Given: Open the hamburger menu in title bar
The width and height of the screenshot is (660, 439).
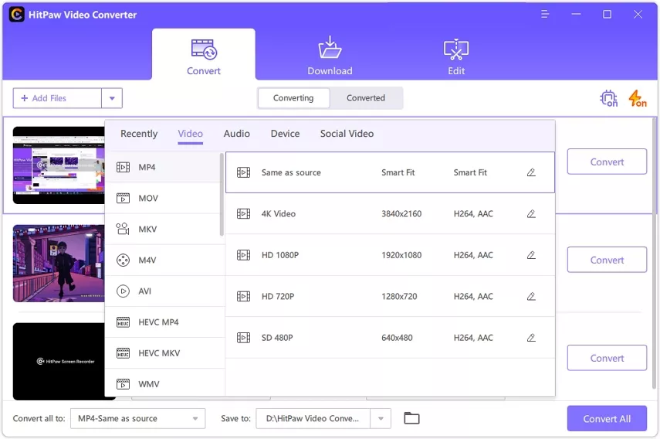Looking at the screenshot, I should [x=545, y=15].
